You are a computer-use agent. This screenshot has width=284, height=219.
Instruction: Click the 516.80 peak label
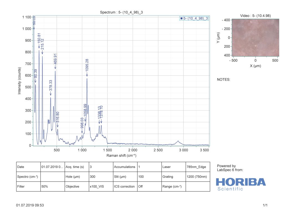[x=58, y=117]
